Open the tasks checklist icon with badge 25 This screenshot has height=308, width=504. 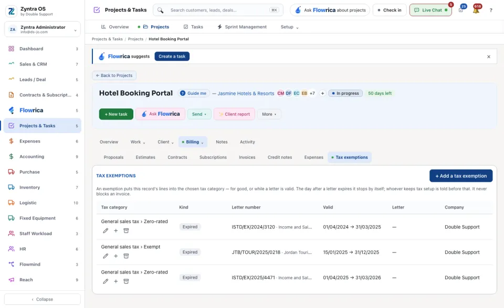461,10
